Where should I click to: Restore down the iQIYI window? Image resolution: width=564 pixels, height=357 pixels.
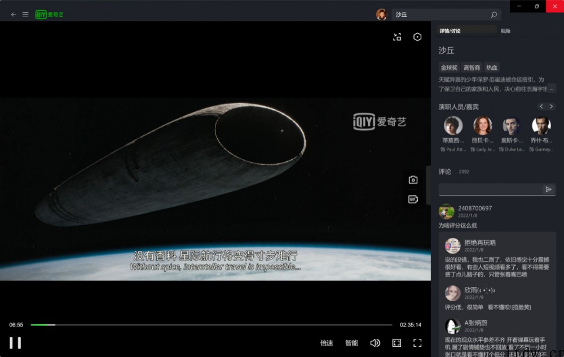[537, 6]
